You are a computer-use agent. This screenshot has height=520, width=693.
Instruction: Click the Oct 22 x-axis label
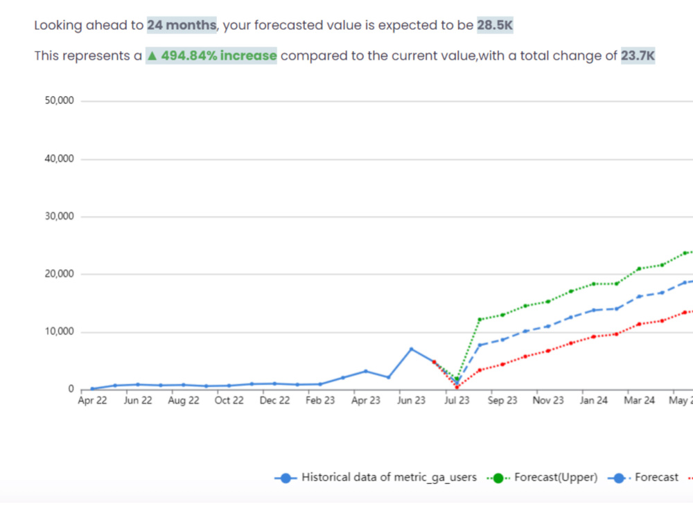(x=229, y=401)
